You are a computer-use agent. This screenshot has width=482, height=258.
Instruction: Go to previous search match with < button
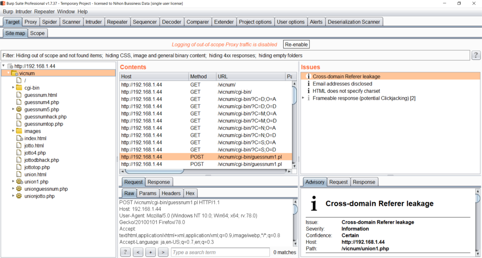pyautogui.click(x=138, y=252)
